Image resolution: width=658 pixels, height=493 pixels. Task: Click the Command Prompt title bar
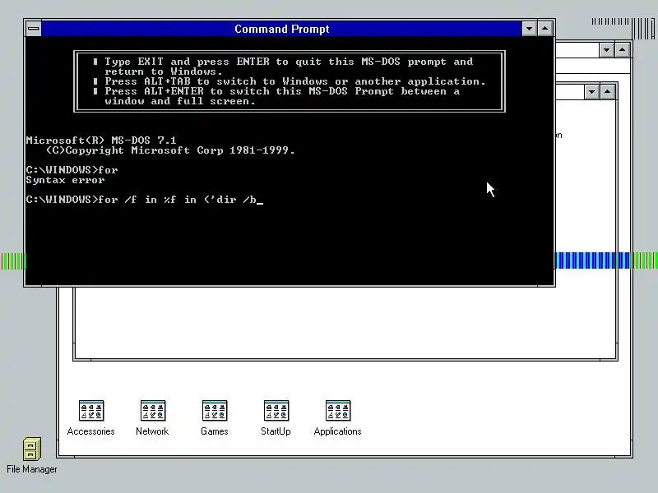(281, 29)
